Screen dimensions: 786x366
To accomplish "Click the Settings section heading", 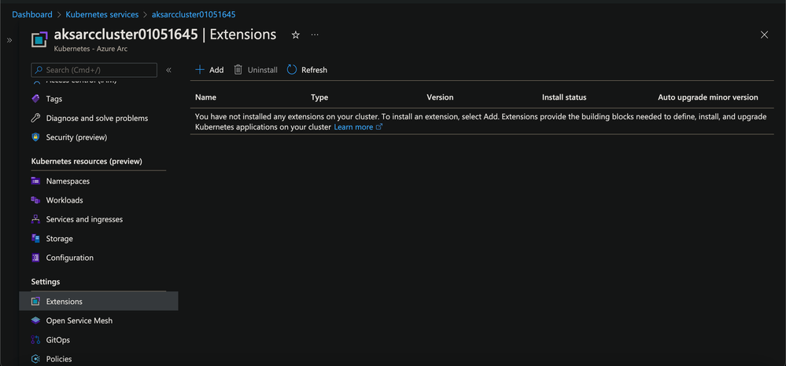I will [46, 282].
